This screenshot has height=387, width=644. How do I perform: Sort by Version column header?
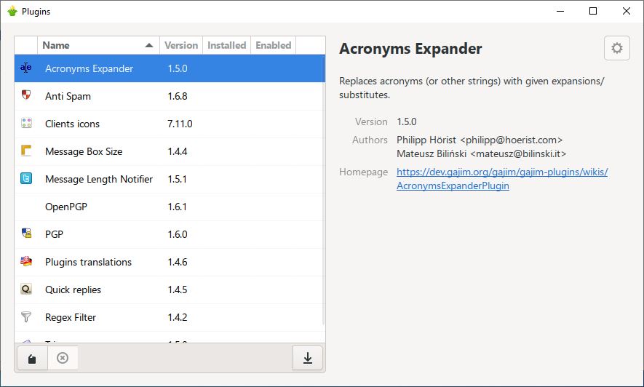[x=181, y=45]
